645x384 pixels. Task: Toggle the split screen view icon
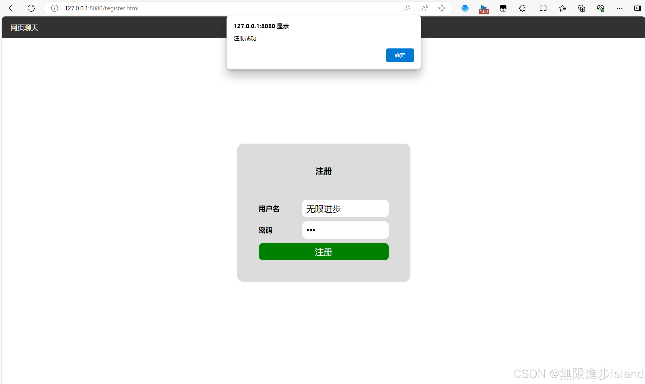pos(543,8)
